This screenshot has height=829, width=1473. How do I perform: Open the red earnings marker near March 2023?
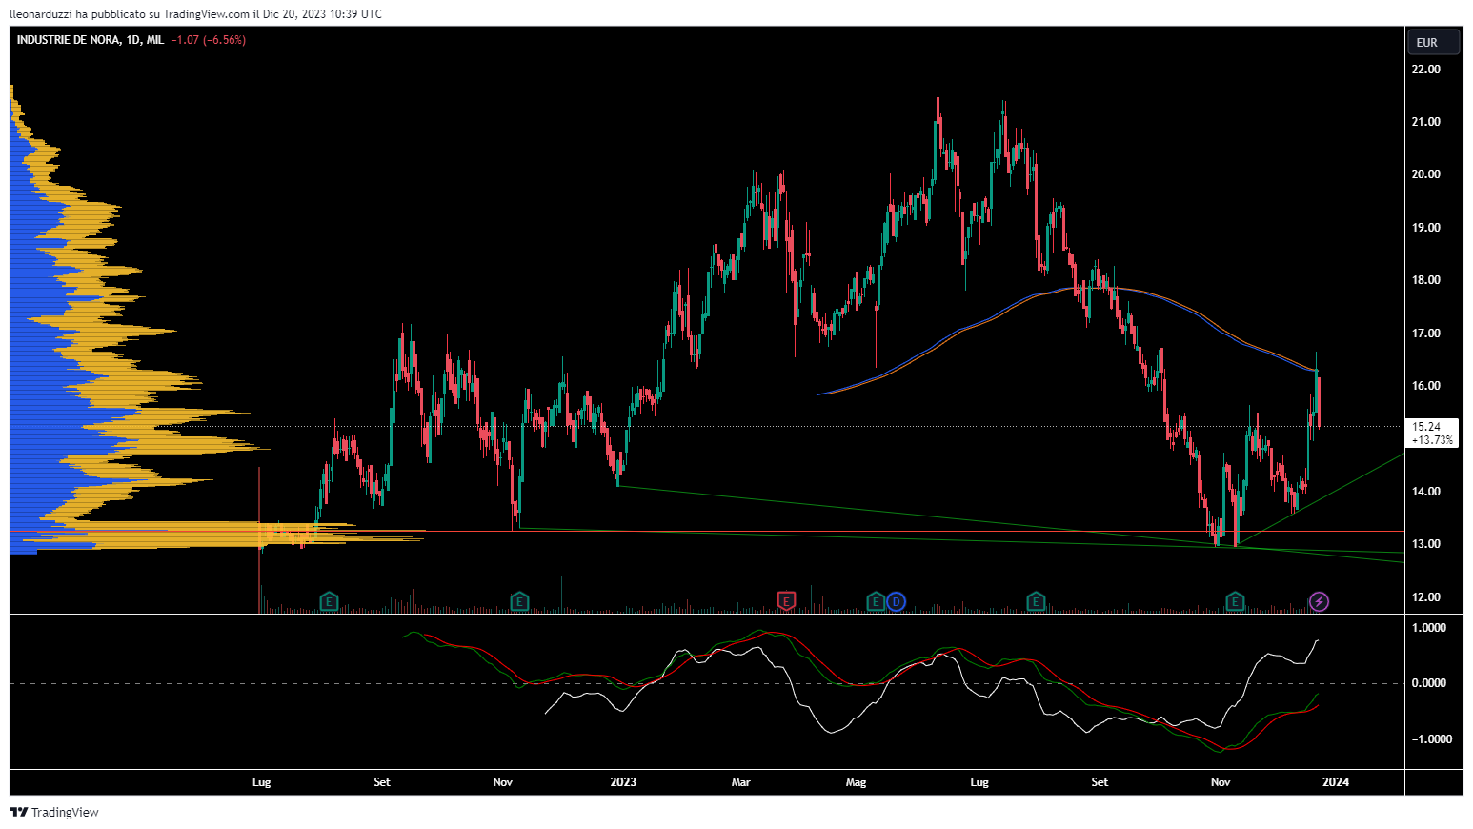pos(786,600)
